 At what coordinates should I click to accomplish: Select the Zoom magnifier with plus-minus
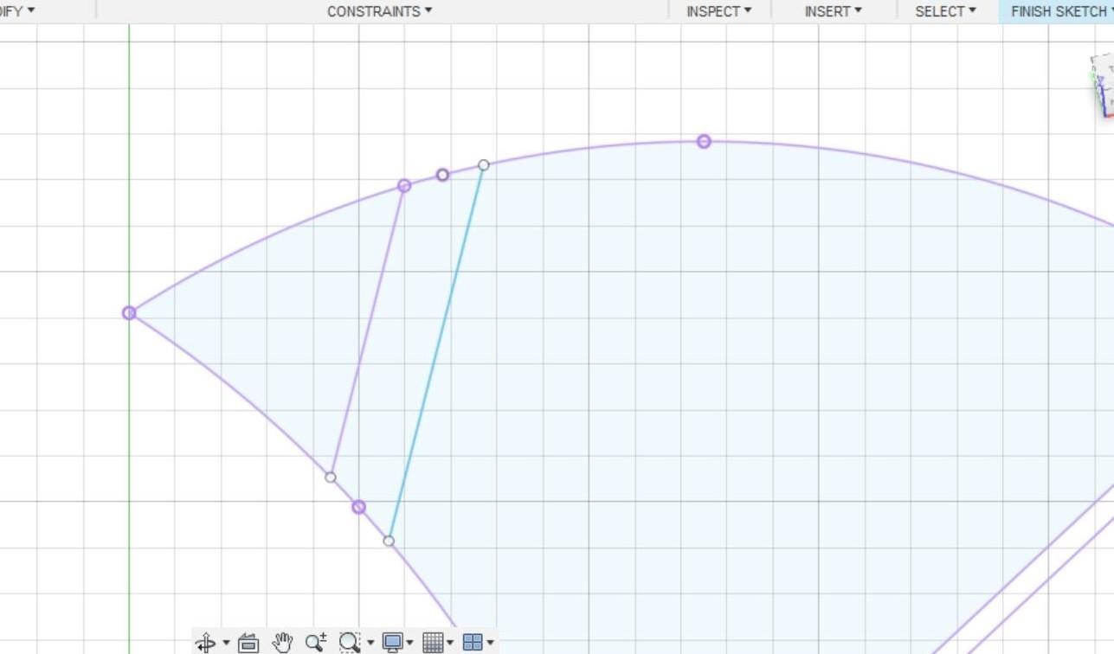pyautogui.click(x=316, y=642)
